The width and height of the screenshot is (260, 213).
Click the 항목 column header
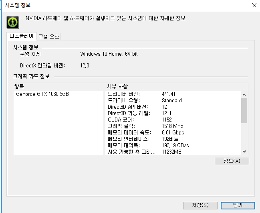coord(59,87)
